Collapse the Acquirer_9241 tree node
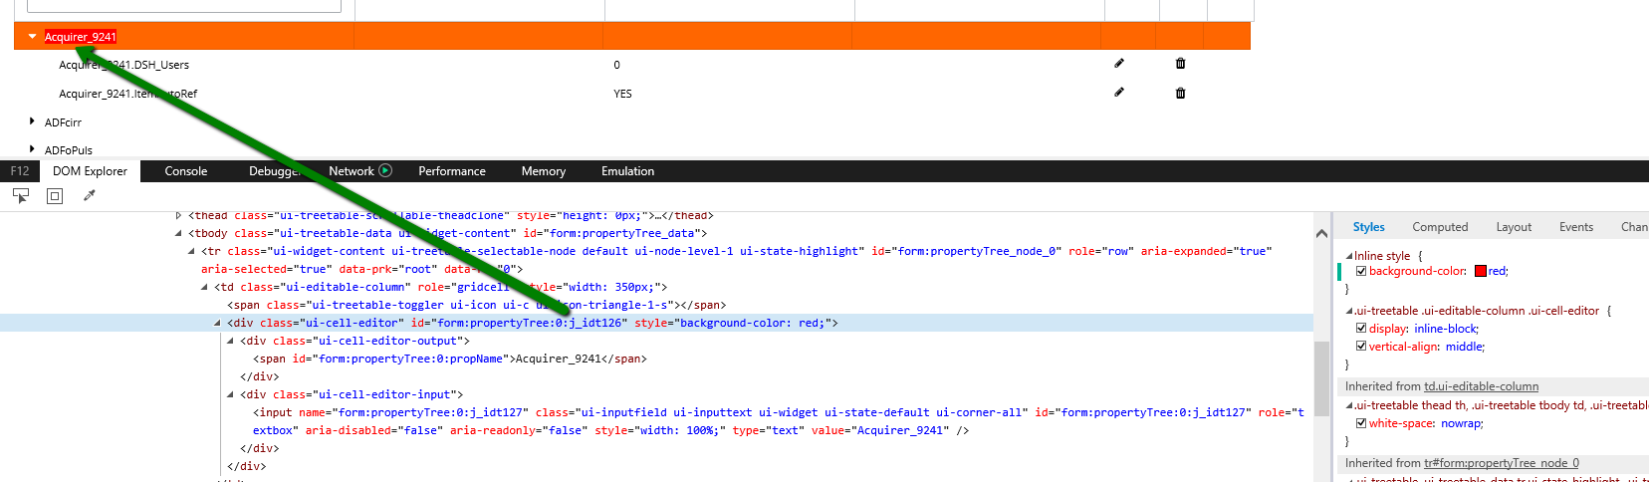This screenshot has width=1649, height=482. pos(32,37)
